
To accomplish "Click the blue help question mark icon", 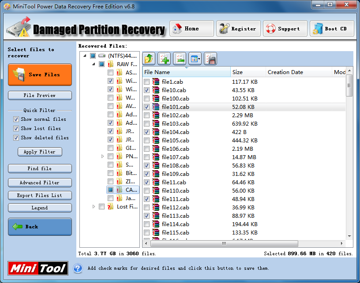I will pyautogui.click(x=78, y=268).
